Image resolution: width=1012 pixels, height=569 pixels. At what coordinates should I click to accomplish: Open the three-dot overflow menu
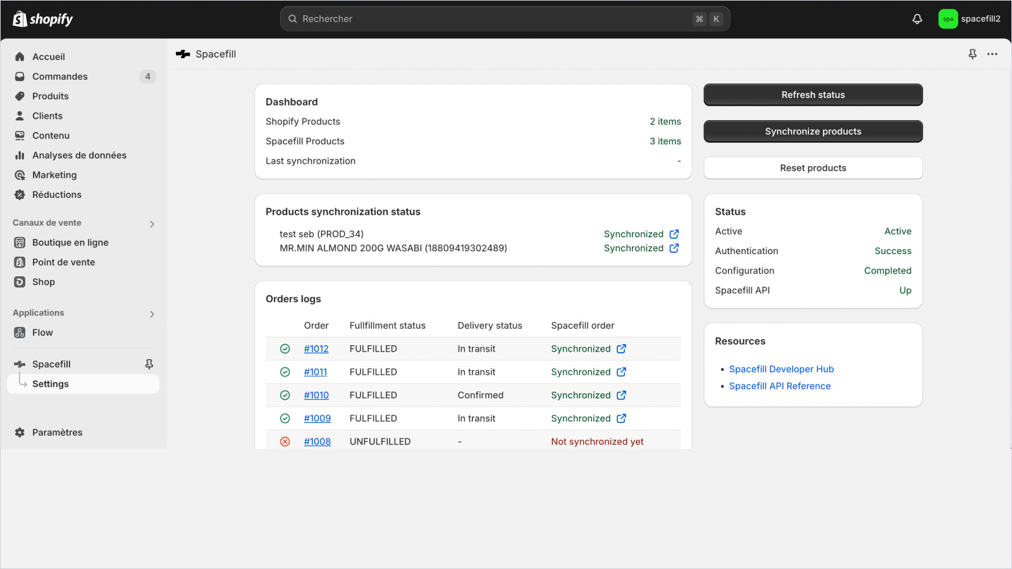[x=992, y=54]
